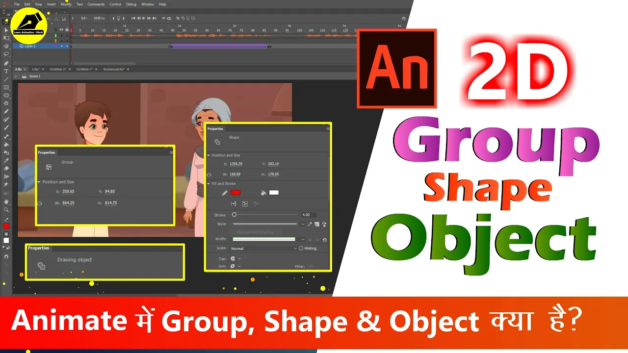Click the Loop playback button in timeline
Image resolution: width=628 pixels, height=353 pixels.
click(169, 18)
